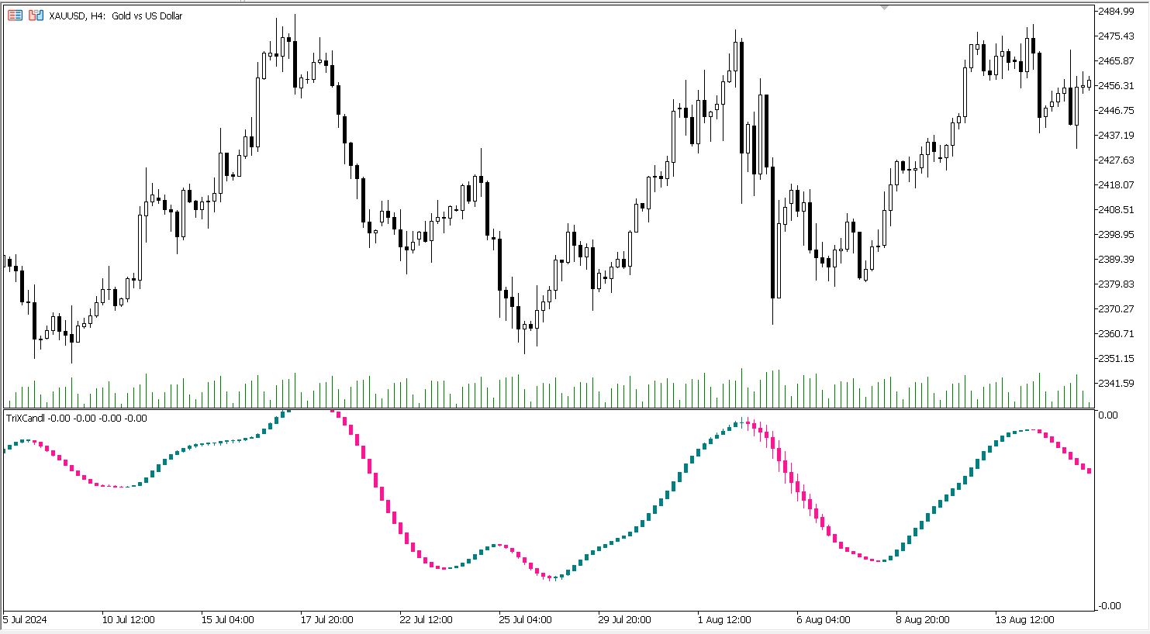
Task: Click the 2398.95 price scale label
Action: coord(1115,235)
